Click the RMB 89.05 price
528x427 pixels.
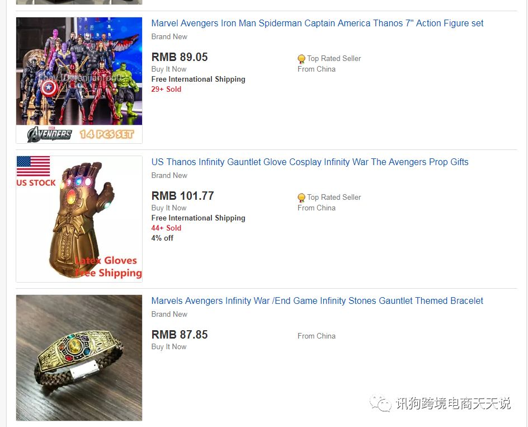click(180, 57)
